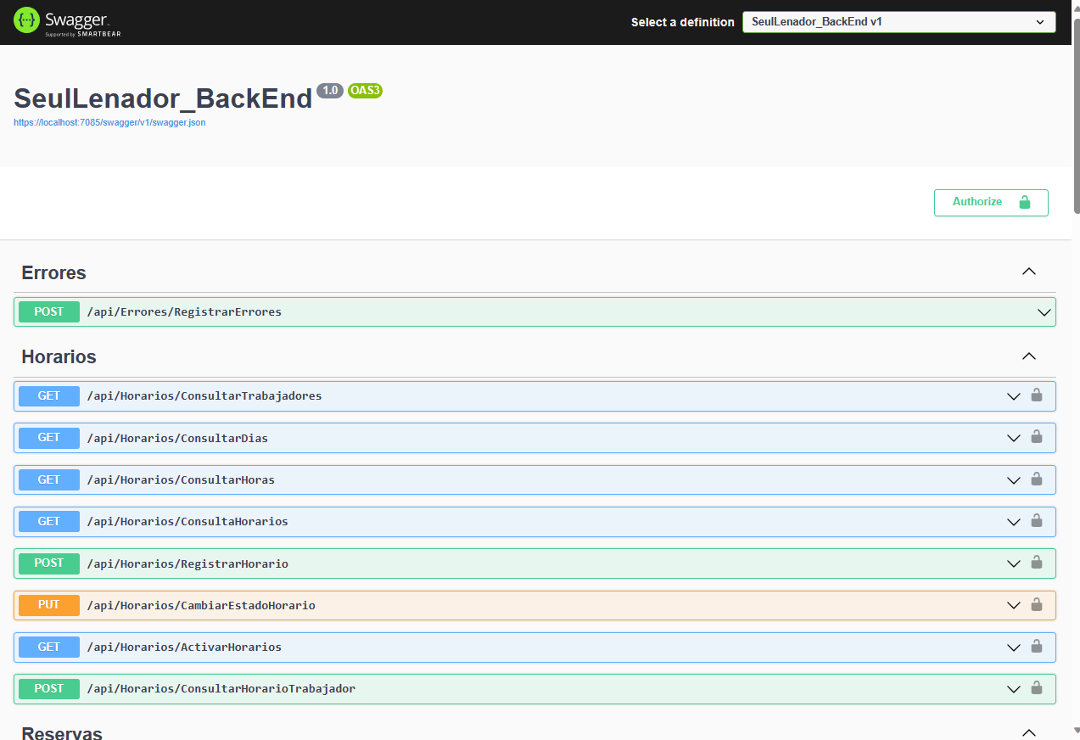Click the lock icon for ConsultaHorarios
Image resolution: width=1080 pixels, height=740 pixels.
(1036, 520)
